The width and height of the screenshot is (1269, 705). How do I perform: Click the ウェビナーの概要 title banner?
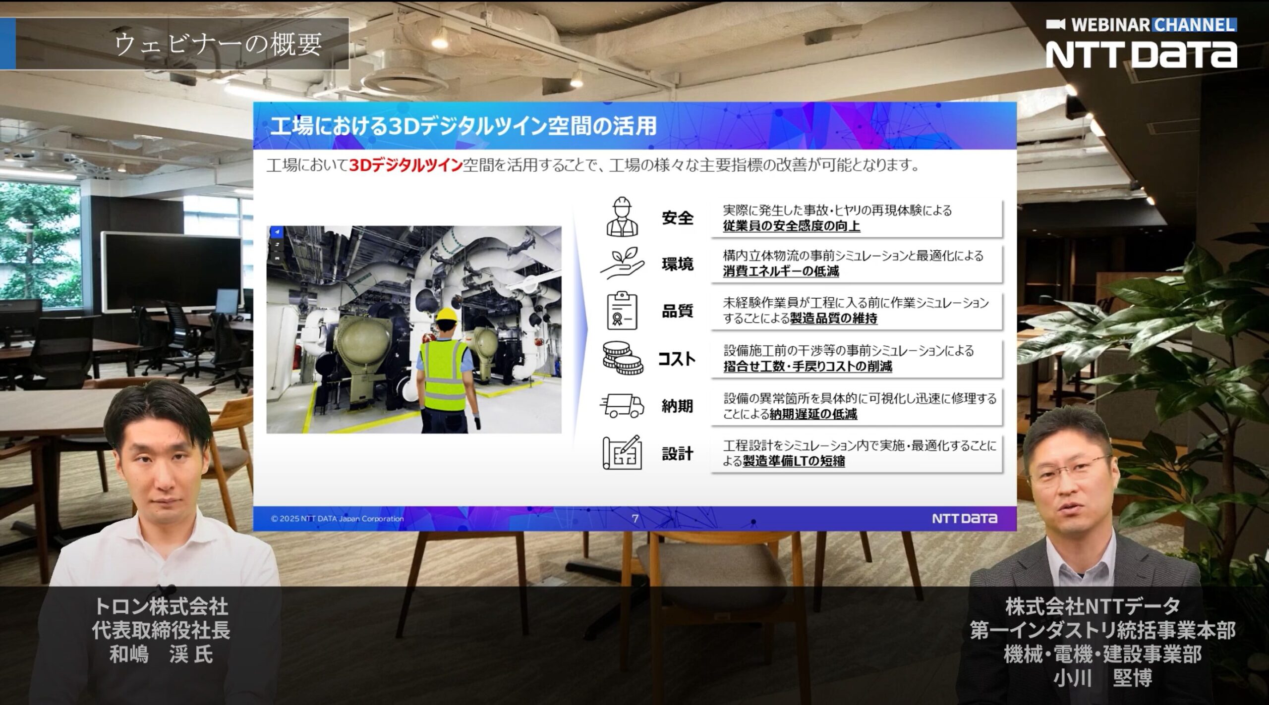(181, 44)
